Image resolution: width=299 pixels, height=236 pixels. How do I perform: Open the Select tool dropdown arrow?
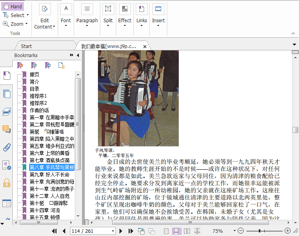(27, 15)
